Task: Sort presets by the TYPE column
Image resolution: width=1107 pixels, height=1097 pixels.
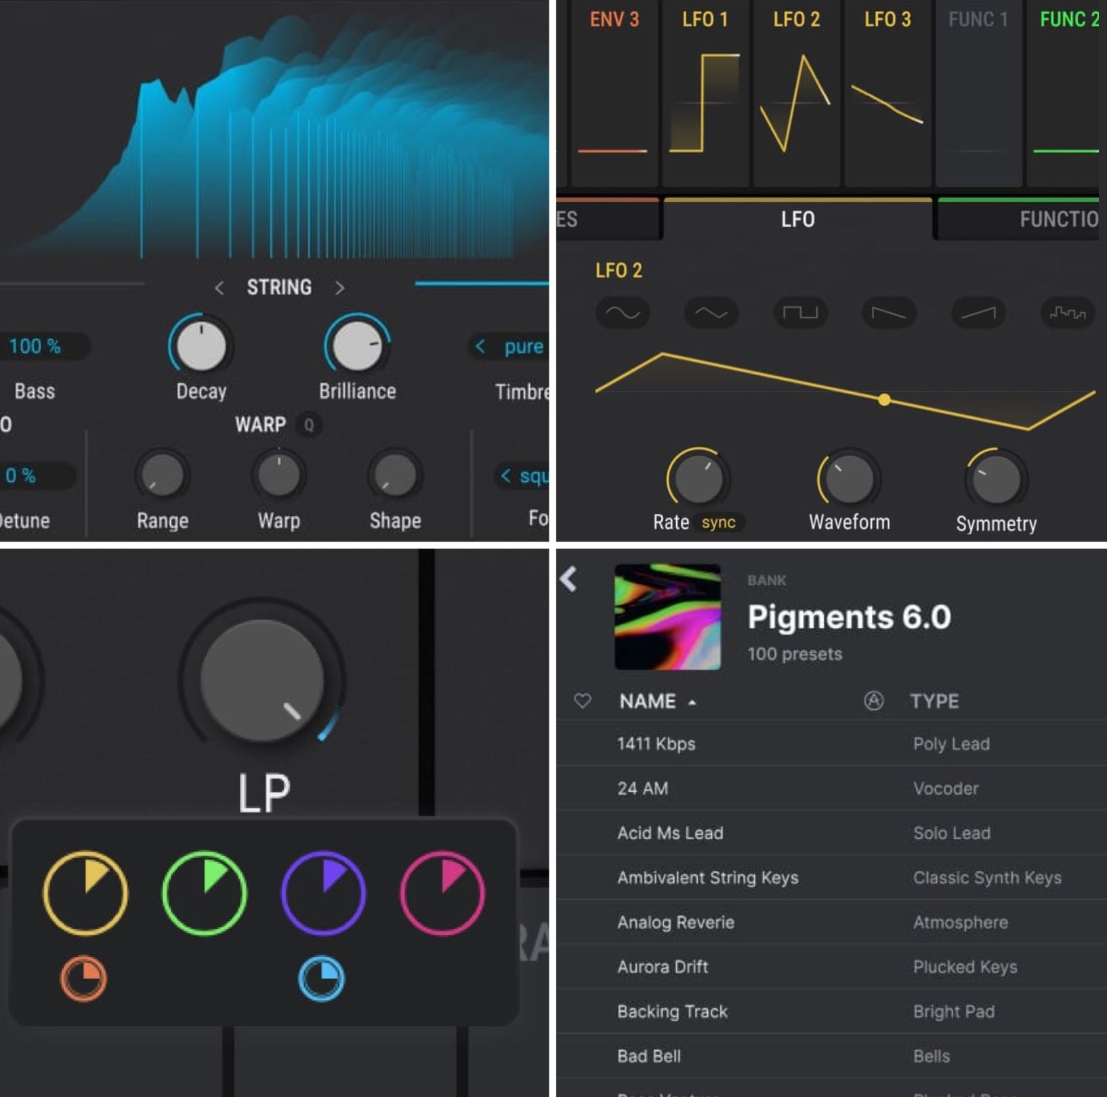Action: (934, 701)
